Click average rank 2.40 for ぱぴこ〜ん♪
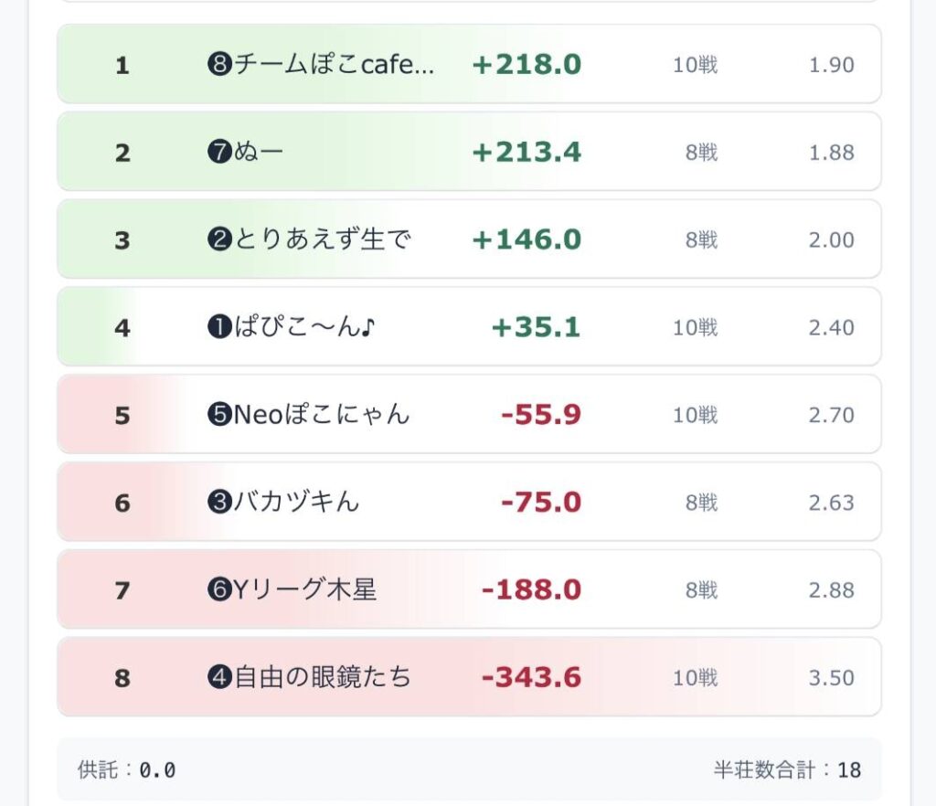Viewport: 936px width, 806px height. pyautogui.click(x=831, y=327)
